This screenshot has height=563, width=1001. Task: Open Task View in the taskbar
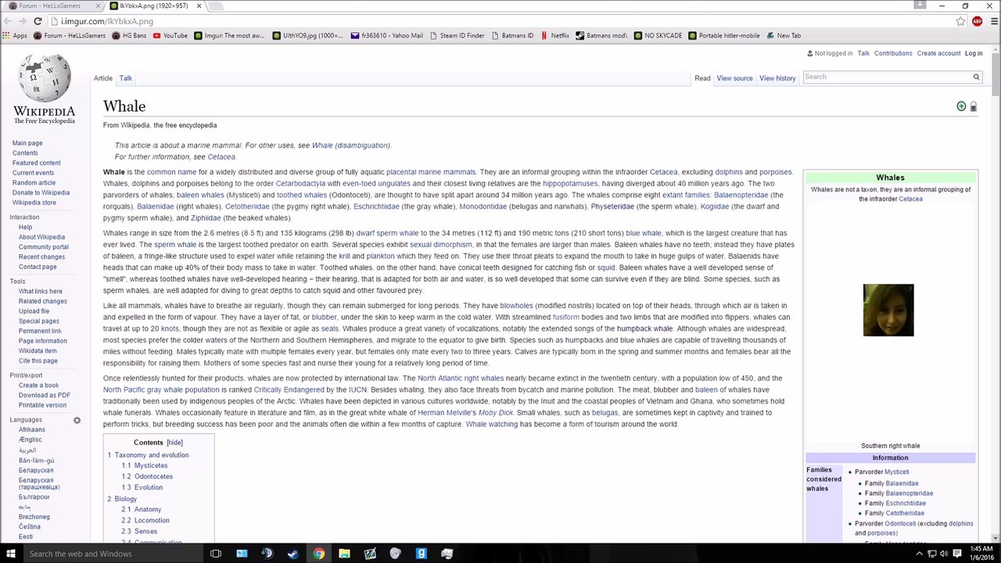coord(216,554)
